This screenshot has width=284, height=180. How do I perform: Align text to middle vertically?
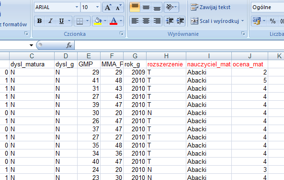146,7
